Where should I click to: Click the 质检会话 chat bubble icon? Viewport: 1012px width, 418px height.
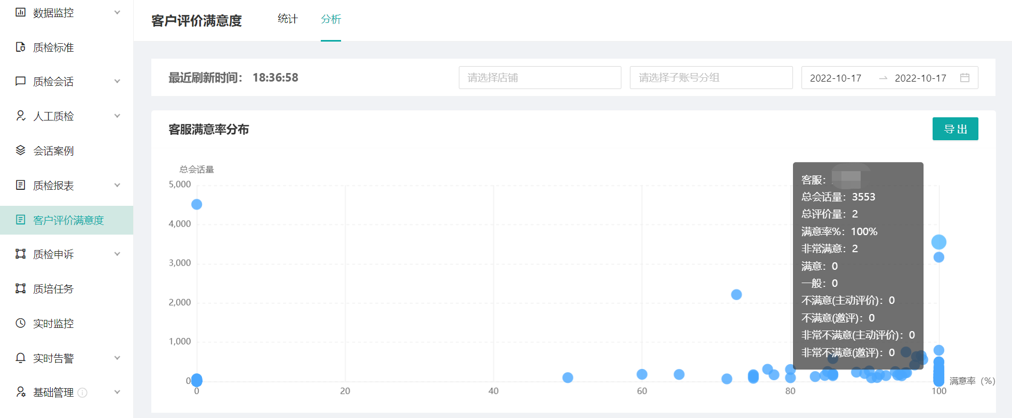click(x=20, y=81)
